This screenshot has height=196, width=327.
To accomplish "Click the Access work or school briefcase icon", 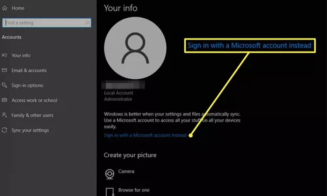I will [x=4, y=100].
